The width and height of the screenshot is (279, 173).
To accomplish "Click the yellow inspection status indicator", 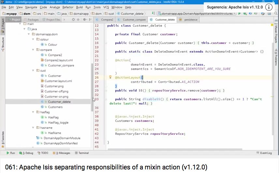I will tap(272, 25).
